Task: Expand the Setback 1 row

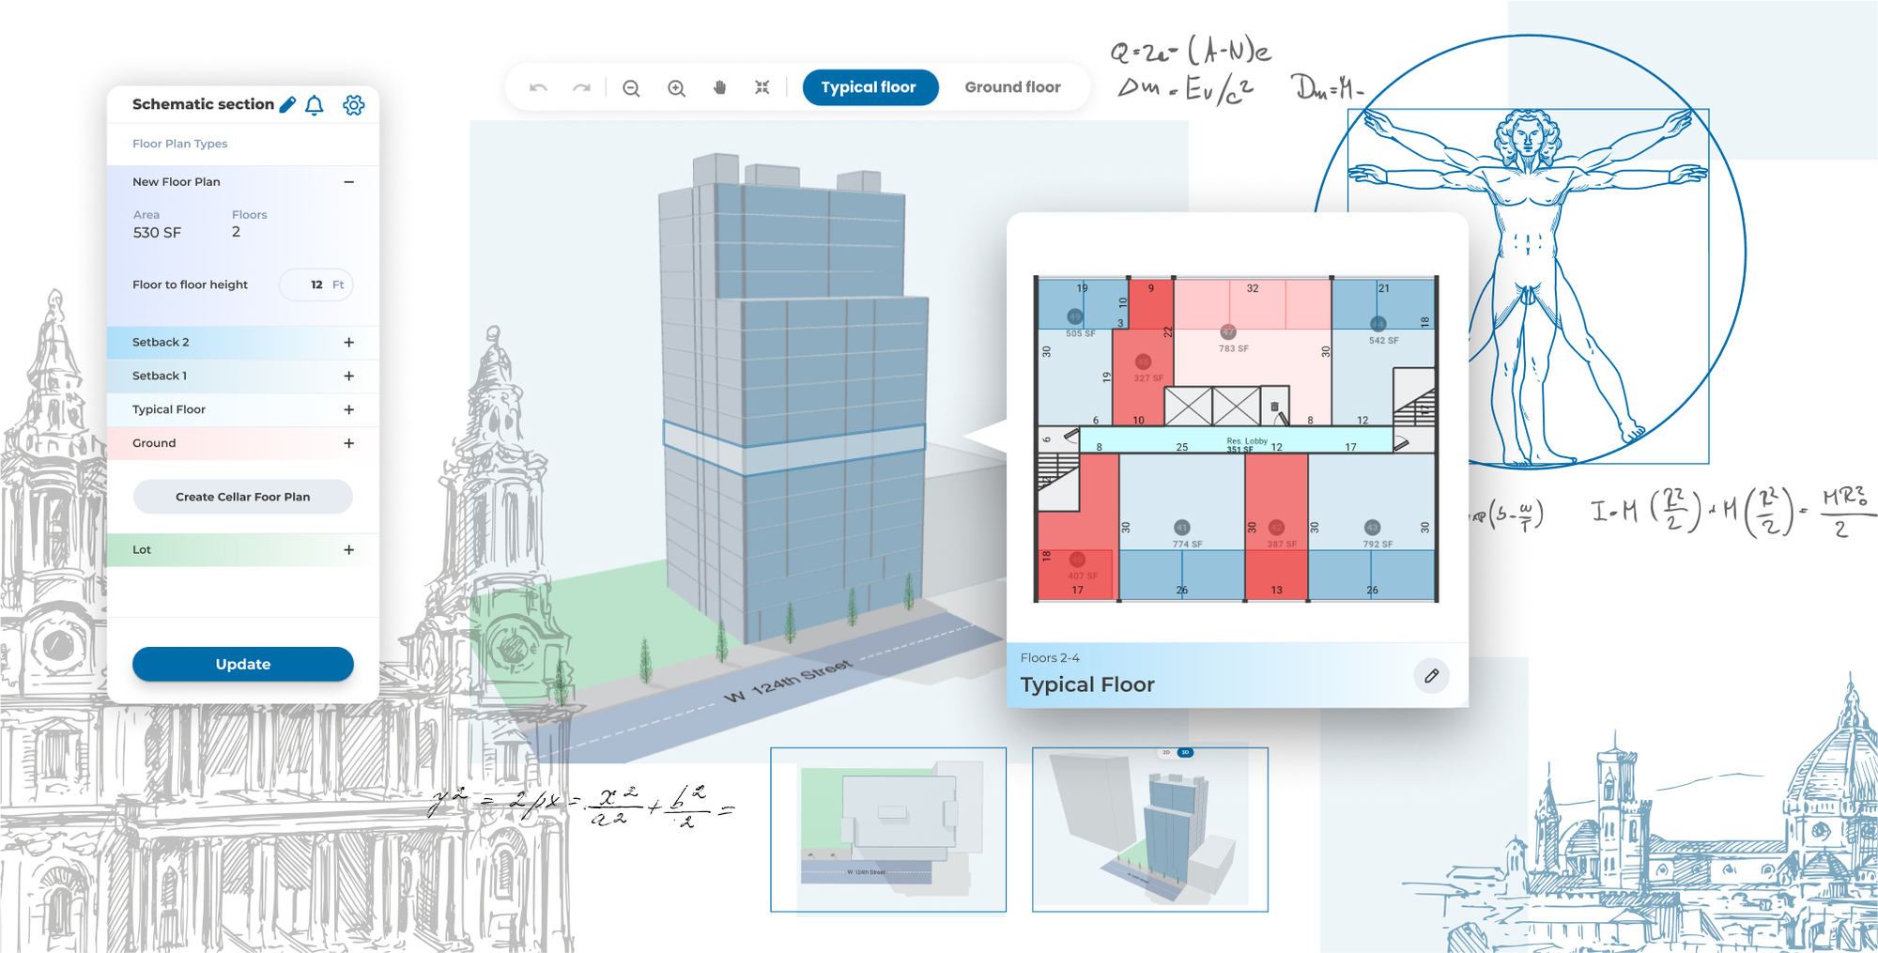Action: pyautogui.click(x=349, y=377)
